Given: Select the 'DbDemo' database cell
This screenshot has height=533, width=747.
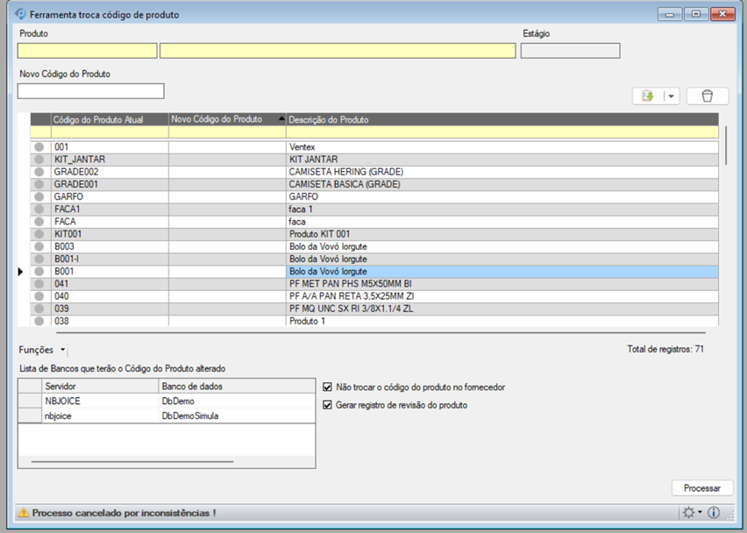Looking at the screenshot, I should tap(237, 401).
